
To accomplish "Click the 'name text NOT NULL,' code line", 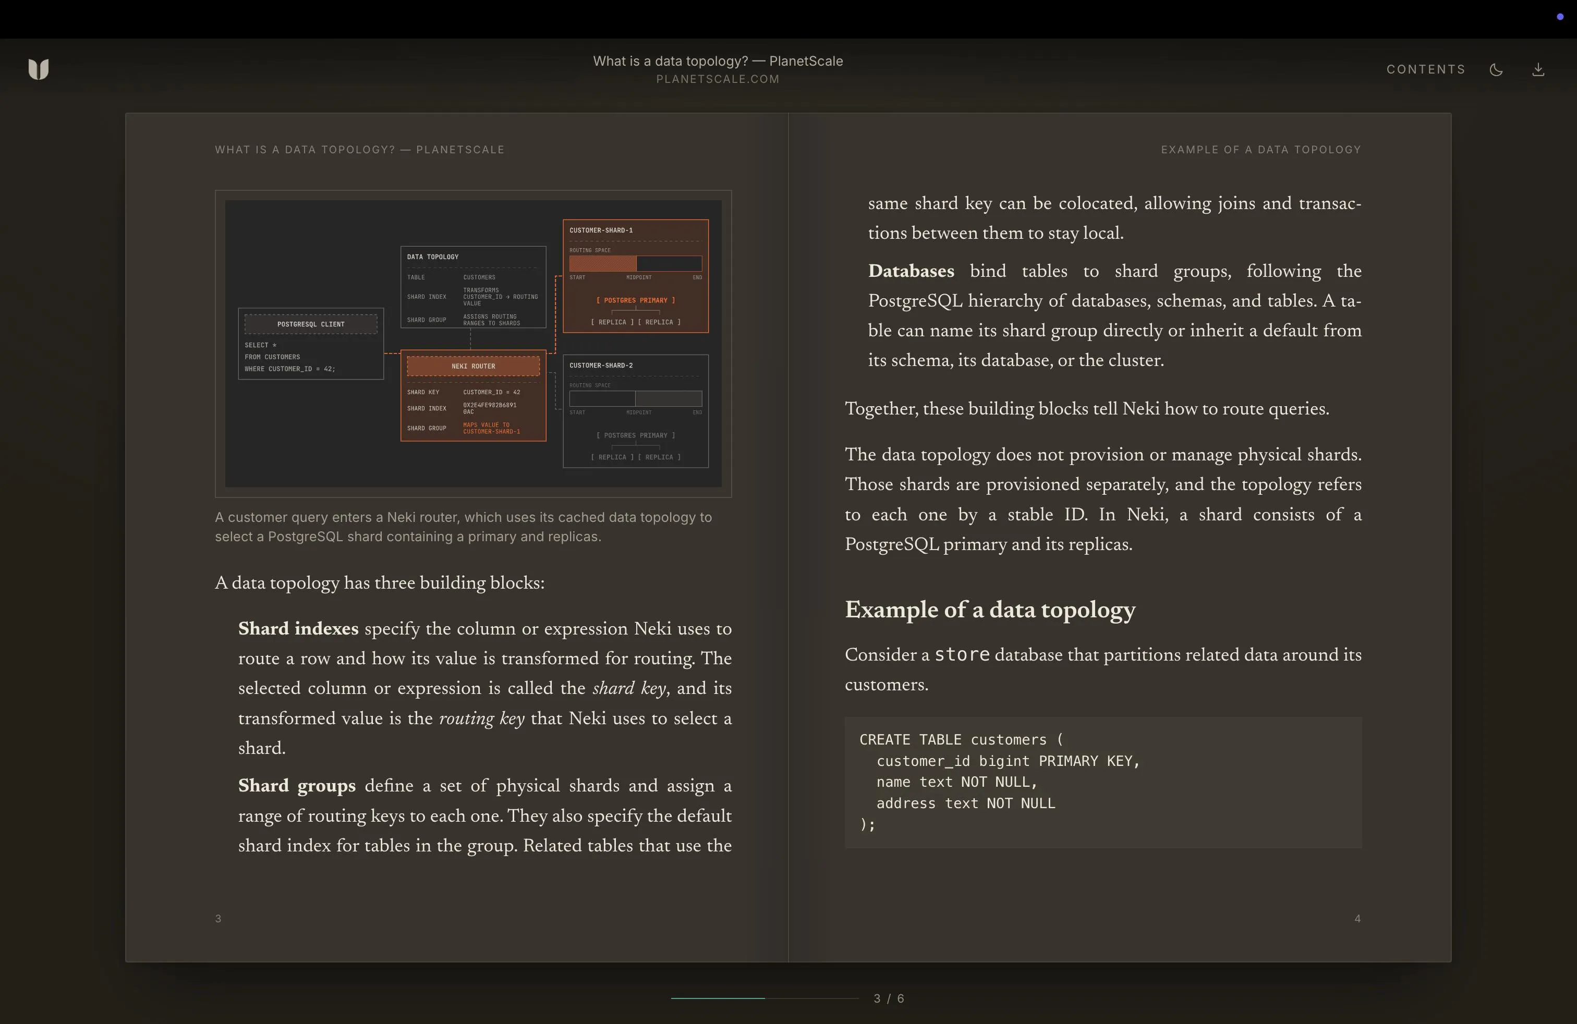I will (957, 782).
